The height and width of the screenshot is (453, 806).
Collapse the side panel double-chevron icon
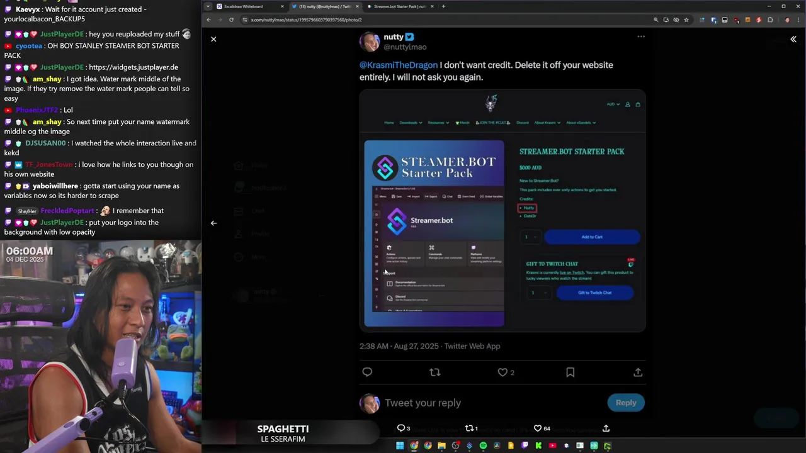[793, 39]
